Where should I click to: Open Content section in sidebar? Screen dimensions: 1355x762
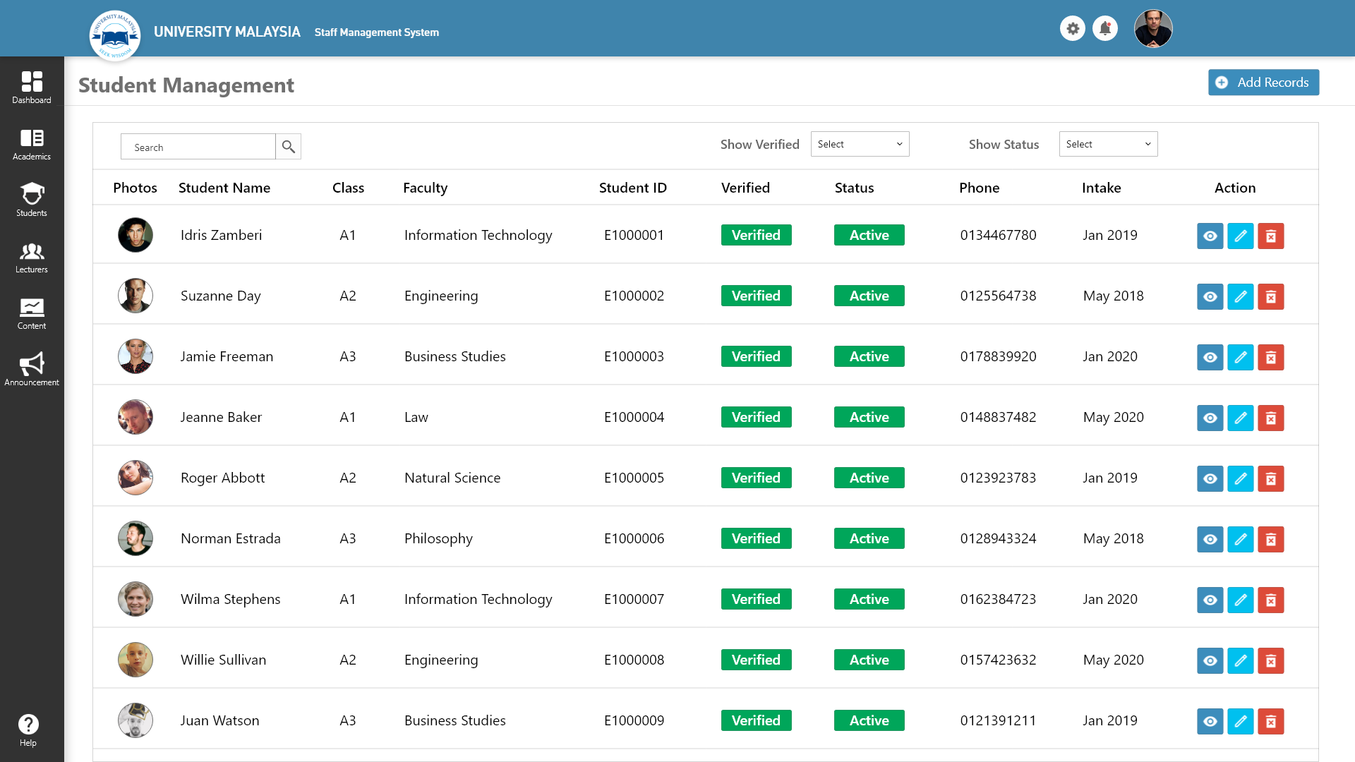(32, 313)
